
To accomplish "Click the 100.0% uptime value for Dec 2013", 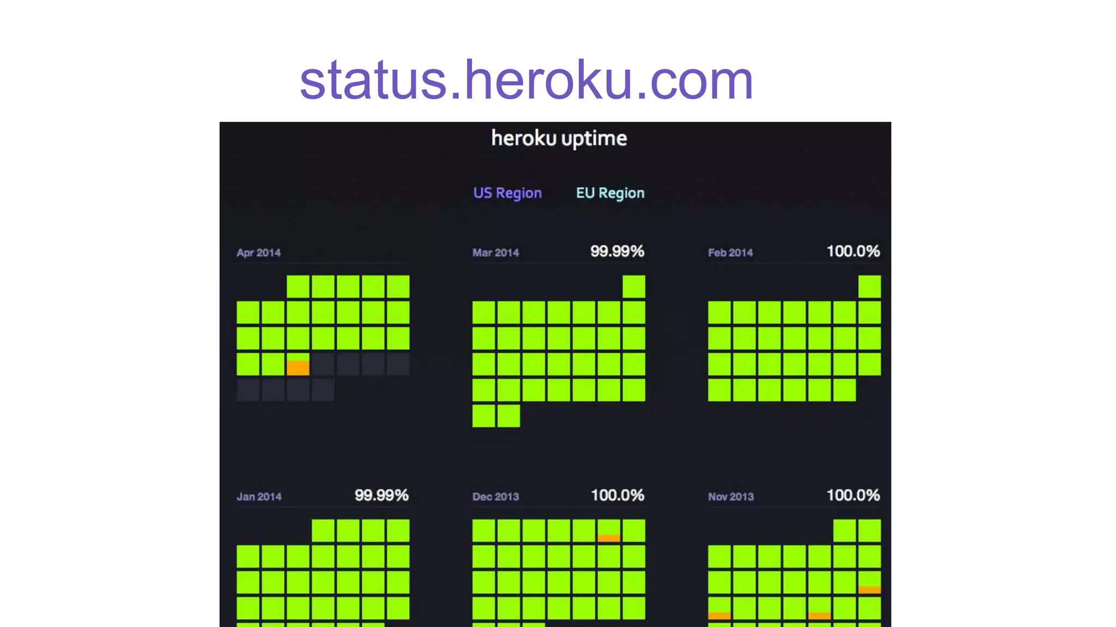I will point(617,495).
